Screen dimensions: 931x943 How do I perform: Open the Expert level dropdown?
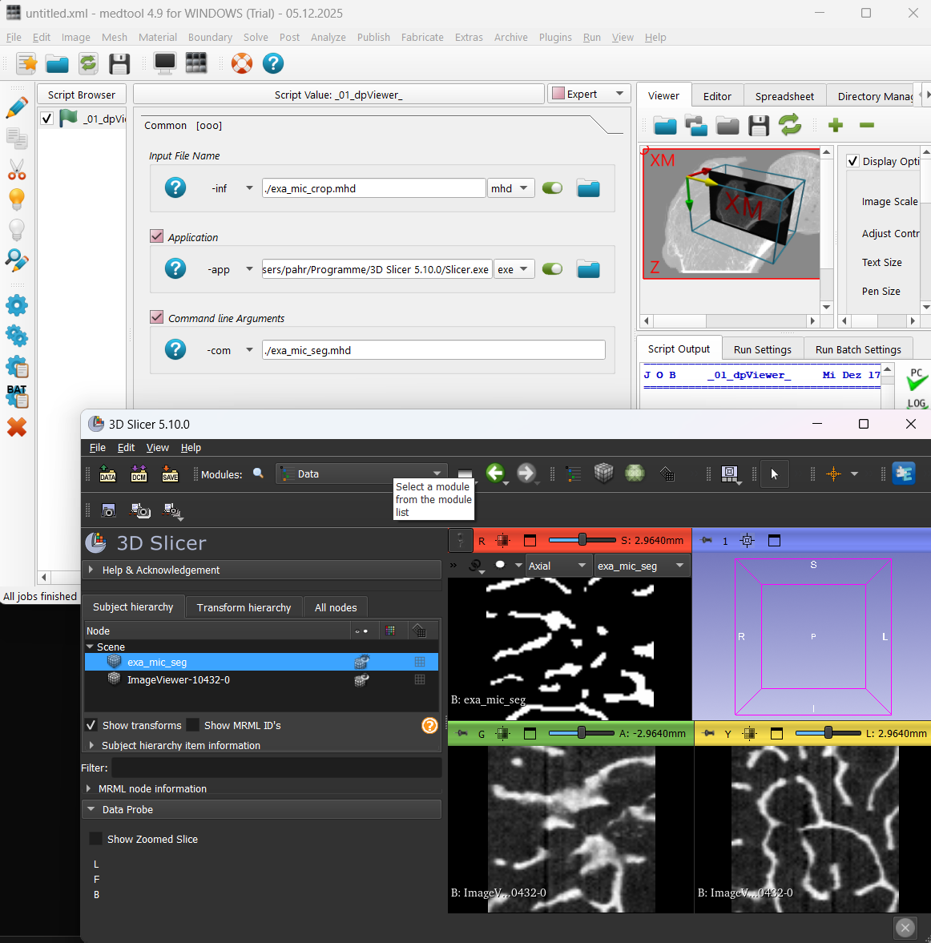point(589,94)
